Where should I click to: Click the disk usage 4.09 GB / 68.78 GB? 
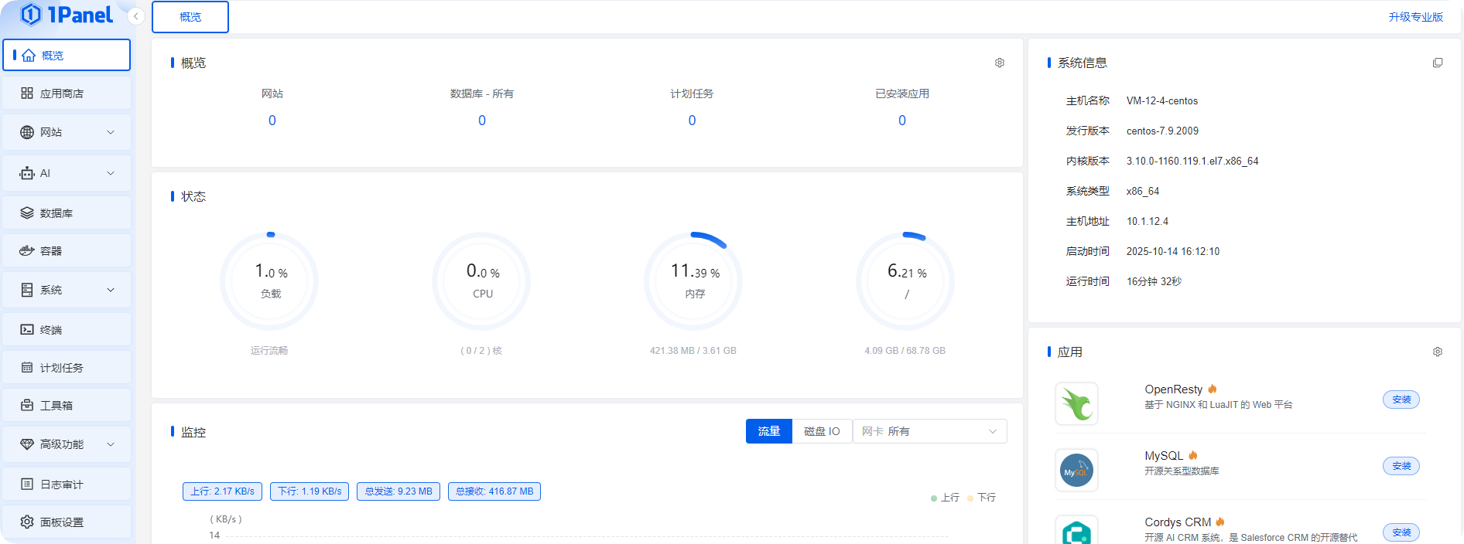click(905, 351)
